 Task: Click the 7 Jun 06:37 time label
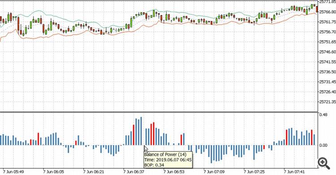(x=134, y=172)
